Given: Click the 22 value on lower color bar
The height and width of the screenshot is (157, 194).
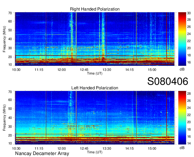Looking at the screenshot, I should (x=189, y=115).
